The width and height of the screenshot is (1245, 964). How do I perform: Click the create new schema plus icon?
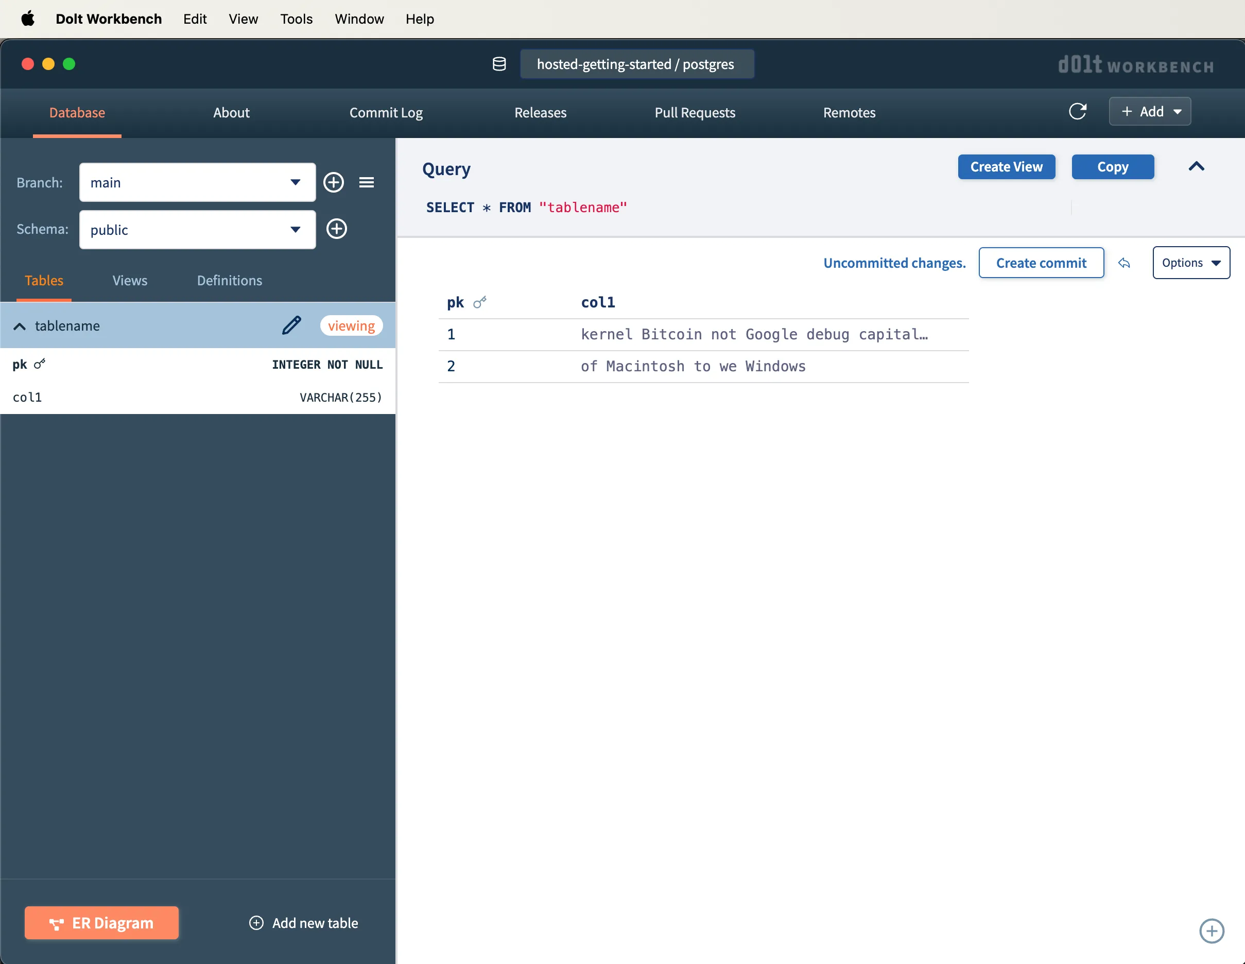pos(336,229)
